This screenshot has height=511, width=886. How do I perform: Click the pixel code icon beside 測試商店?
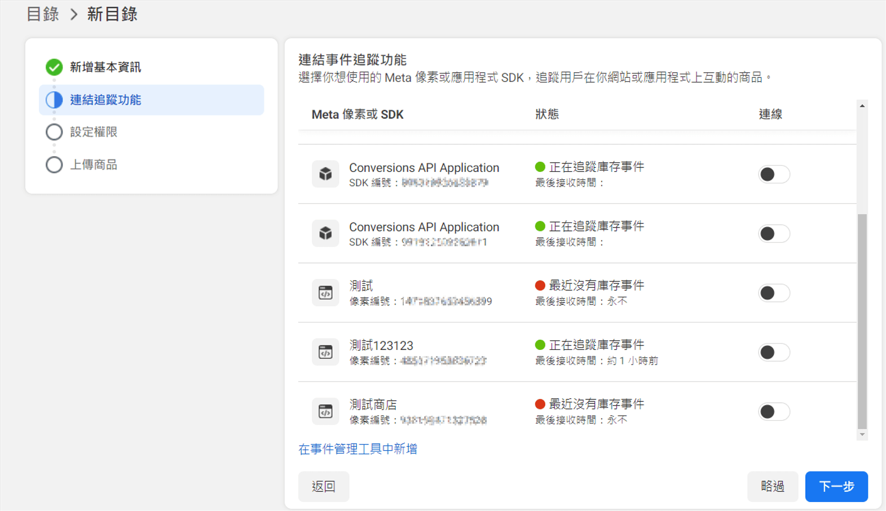click(325, 411)
